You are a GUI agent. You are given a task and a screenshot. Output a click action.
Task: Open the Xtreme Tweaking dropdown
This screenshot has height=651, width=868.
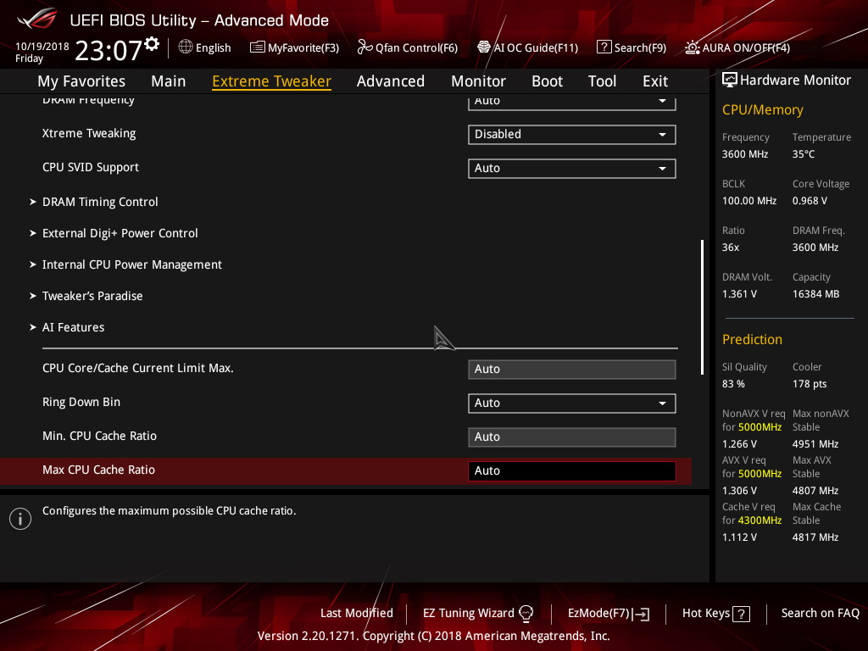point(572,135)
